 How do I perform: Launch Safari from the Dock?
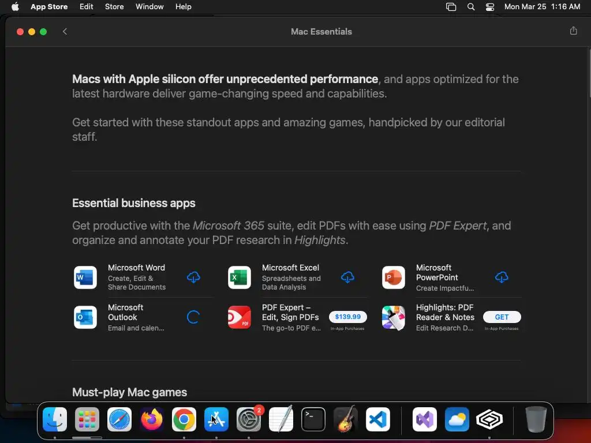click(x=119, y=419)
